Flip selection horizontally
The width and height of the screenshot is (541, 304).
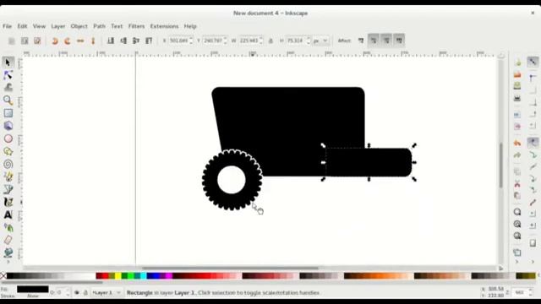coord(80,41)
